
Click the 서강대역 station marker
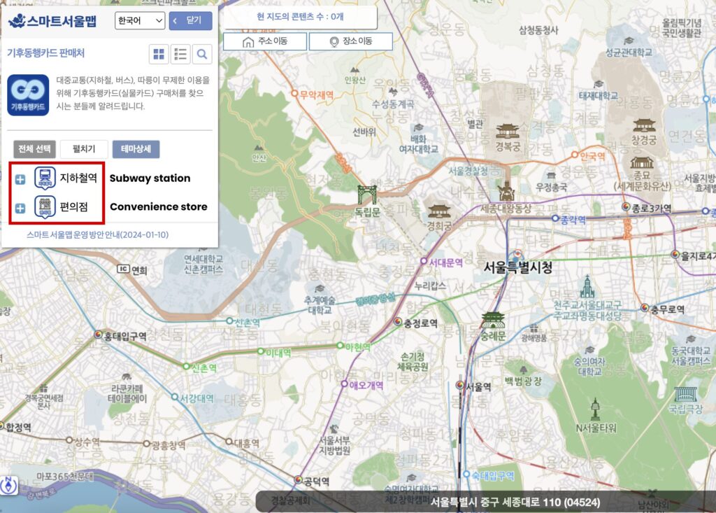[x=174, y=397]
